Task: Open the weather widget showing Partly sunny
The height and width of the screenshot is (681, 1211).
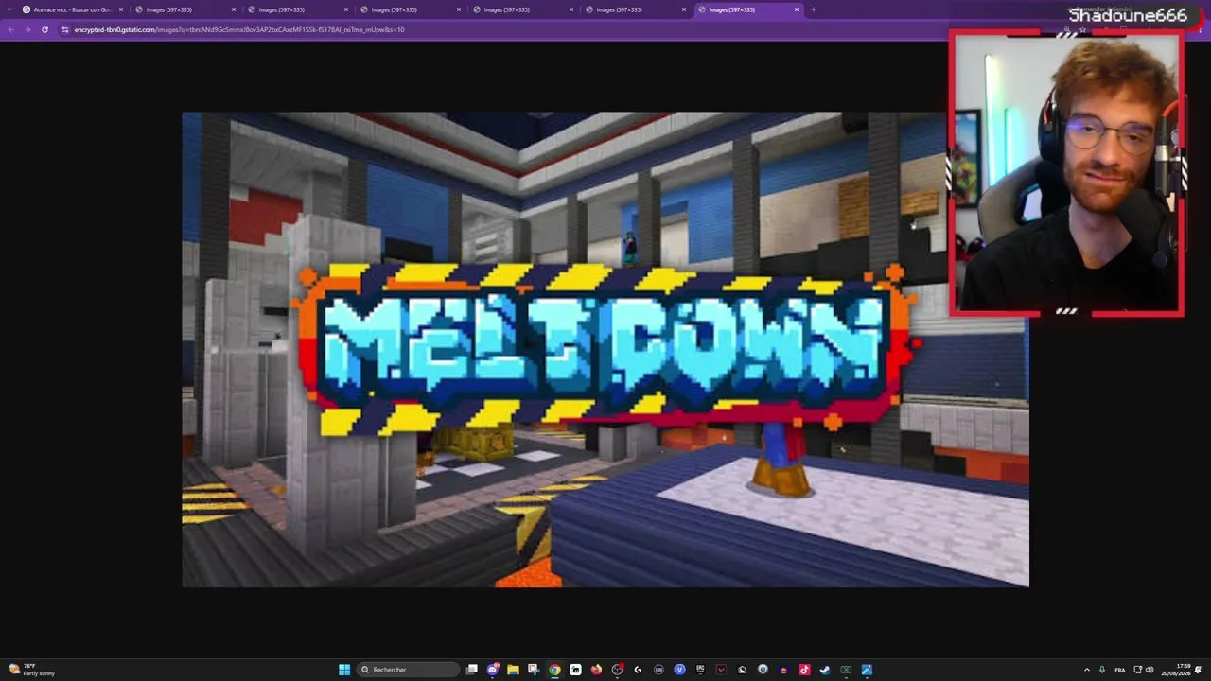Action: (x=32, y=670)
